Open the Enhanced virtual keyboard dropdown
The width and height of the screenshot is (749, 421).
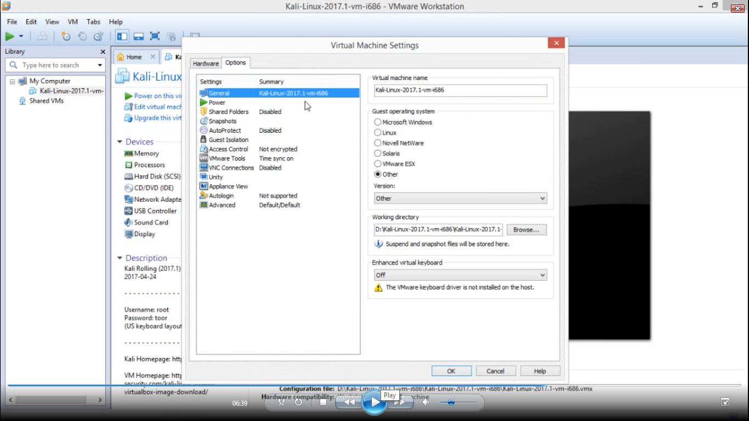click(459, 275)
